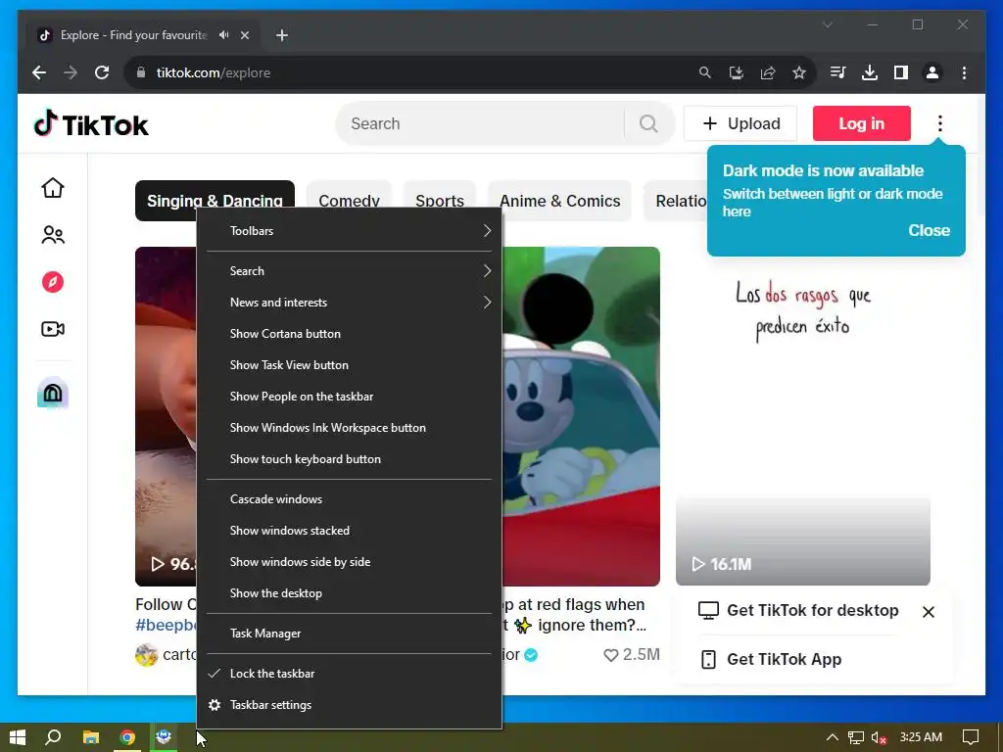This screenshot has width=1003, height=752.
Task: Choose Show windows stacked
Action: click(350, 531)
